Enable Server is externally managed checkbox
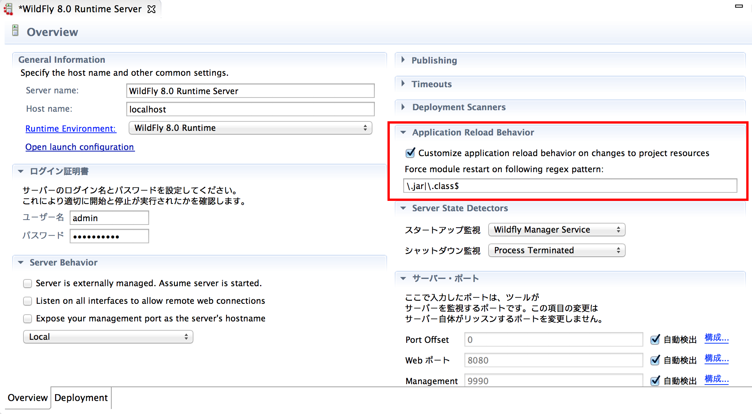752x414 pixels. pyautogui.click(x=28, y=284)
